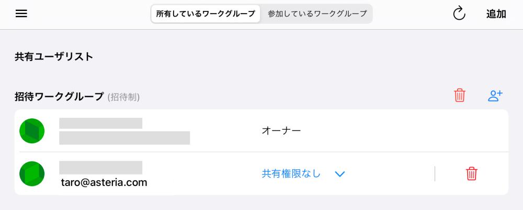Click the owner's redacted email bar
Image resolution: width=523 pixels, height=210 pixels.
pos(124,138)
